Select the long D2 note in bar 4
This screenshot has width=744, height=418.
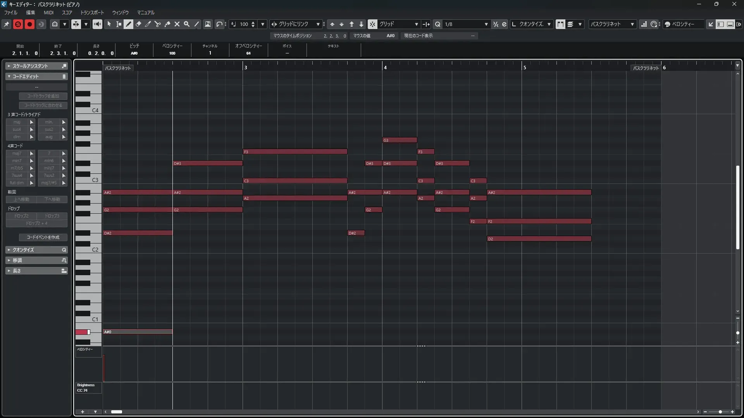539,239
